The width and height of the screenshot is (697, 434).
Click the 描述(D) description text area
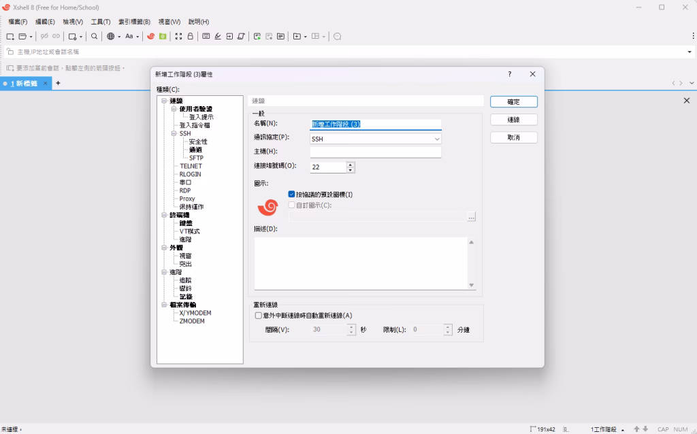pos(361,263)
